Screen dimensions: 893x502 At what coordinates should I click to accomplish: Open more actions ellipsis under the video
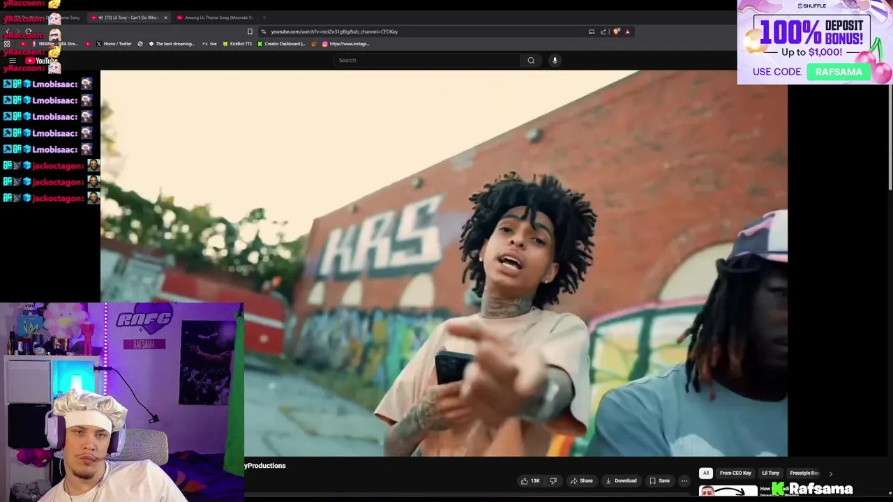click(684, 480)
